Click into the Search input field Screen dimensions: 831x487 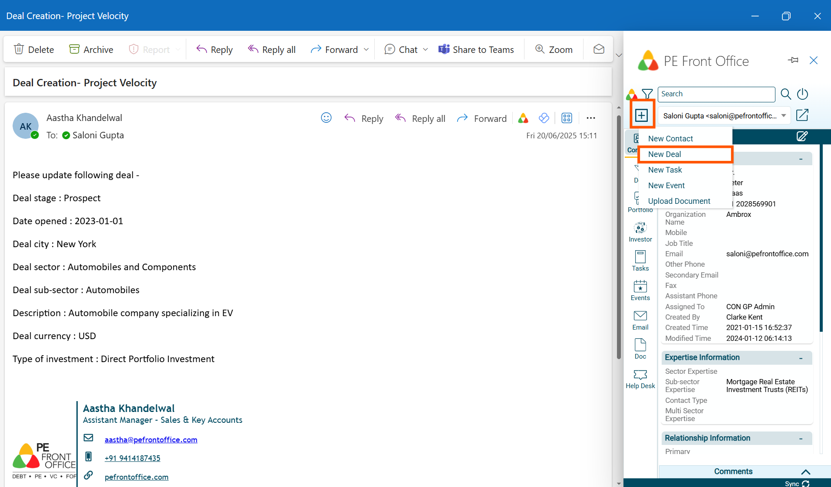716,94
